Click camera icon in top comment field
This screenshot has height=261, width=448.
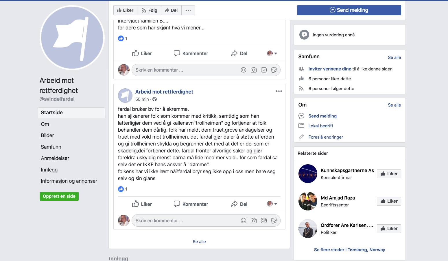[x=254, y=70]
